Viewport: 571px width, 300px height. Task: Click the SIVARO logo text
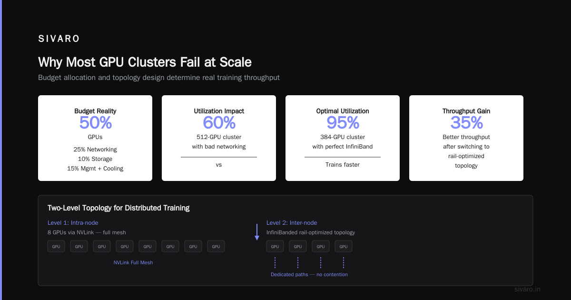[59, 39]
